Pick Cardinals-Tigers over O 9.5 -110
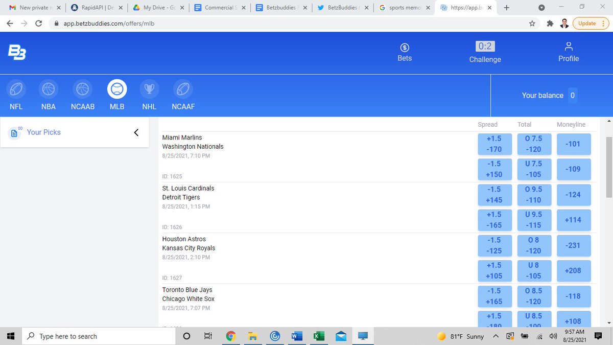 click(x=533, y=195)
